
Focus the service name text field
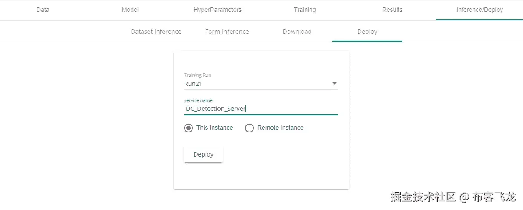261,109
